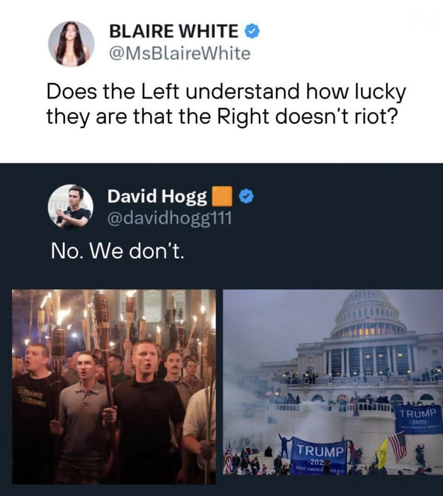
Task: Open the Capitol building photo
Action: [333, 382]
